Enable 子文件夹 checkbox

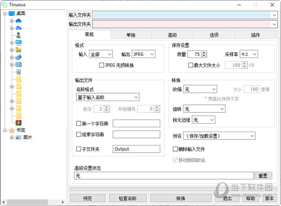79,149
